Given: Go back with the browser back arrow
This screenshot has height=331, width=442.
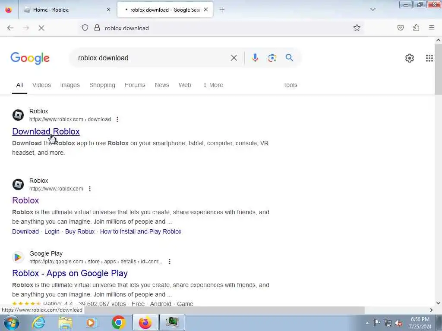Looking at the screenshot, I should (x=10, y=28).
